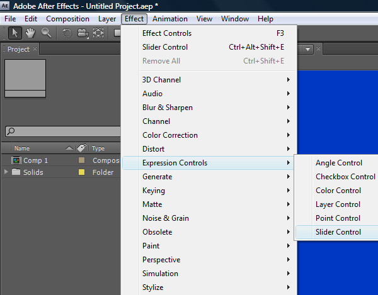Select the Unified Camera tool
The width and height of the screenshot is (378, 295).
[83, 33]
